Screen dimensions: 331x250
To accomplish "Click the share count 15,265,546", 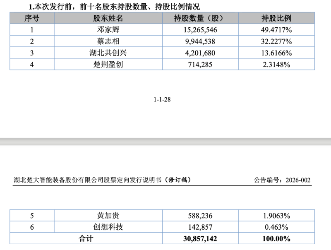I will (200, 29).
